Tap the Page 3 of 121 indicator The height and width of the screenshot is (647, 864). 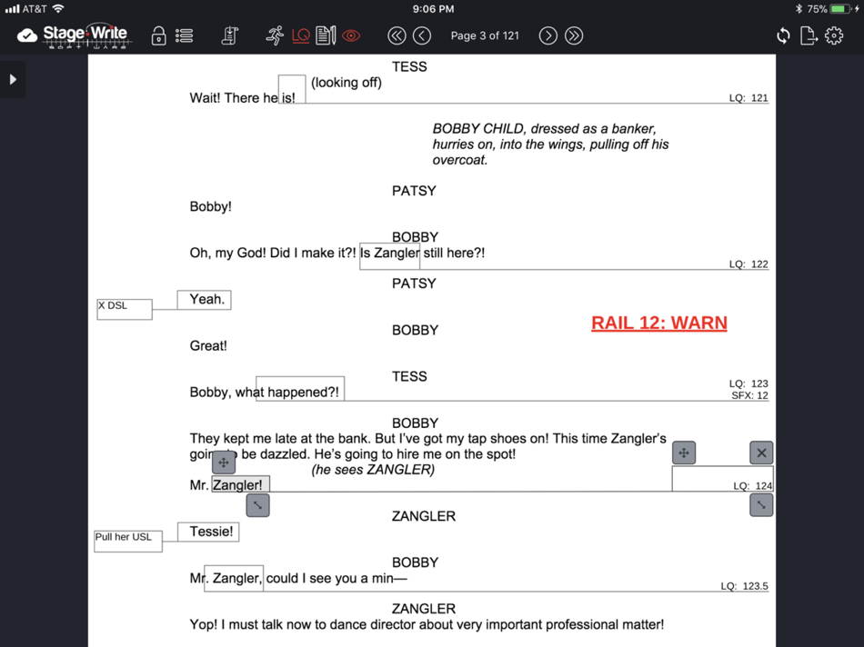pyautogui.click(x=485, y=35)
